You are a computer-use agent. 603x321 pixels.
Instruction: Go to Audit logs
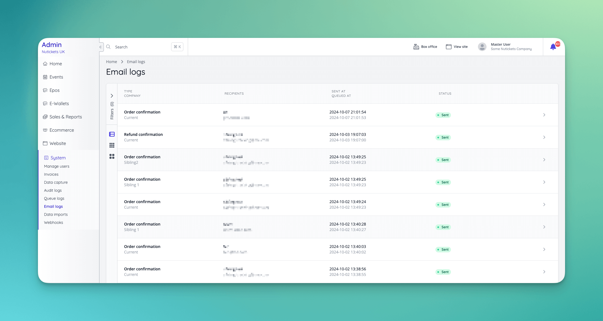point(53,190)
